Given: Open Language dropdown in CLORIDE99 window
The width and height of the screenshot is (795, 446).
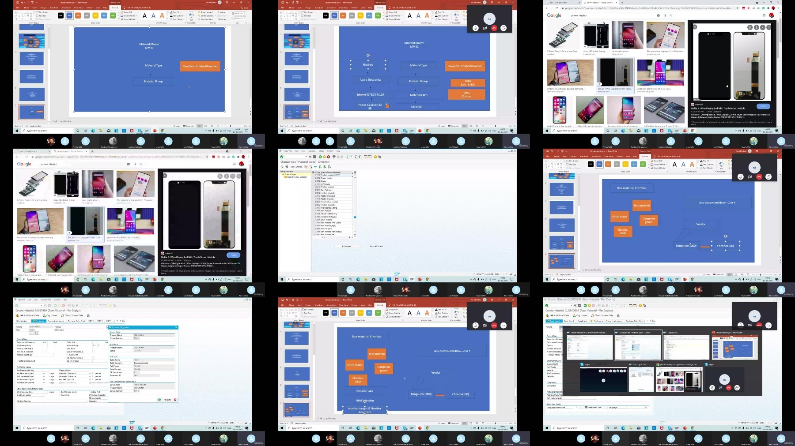Looking at the screenshot, I should 636,407.
